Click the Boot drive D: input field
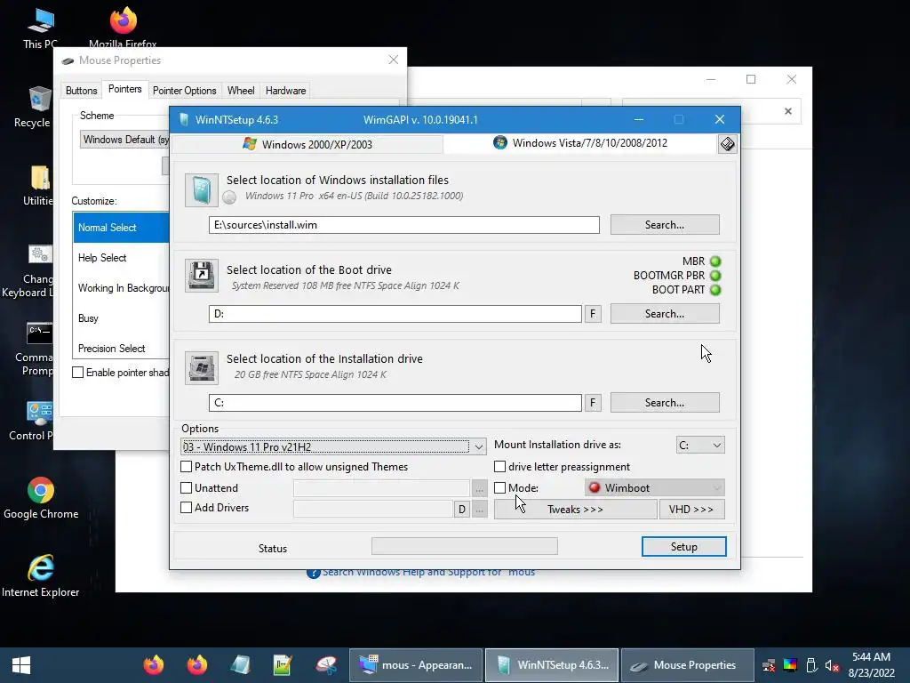Screen dimensions: 910x683 (x=395, y=314)
